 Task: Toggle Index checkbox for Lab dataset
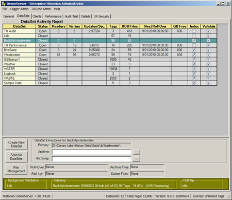[x=194, y=36]
